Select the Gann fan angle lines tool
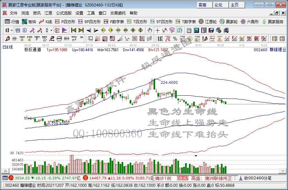Screen dimensions: 288x190 pos(97,39)
